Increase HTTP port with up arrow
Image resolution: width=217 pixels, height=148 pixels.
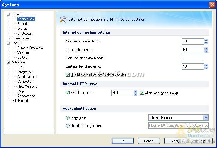(x=135, y=91)
